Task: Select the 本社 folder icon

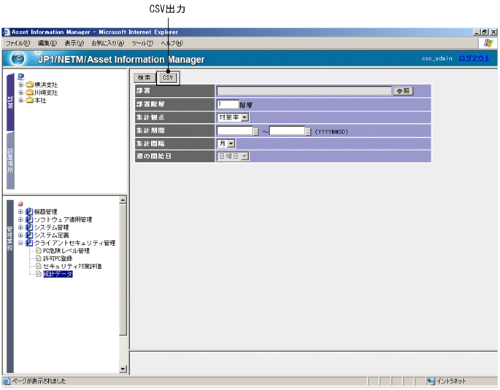Action: [30, 101]
